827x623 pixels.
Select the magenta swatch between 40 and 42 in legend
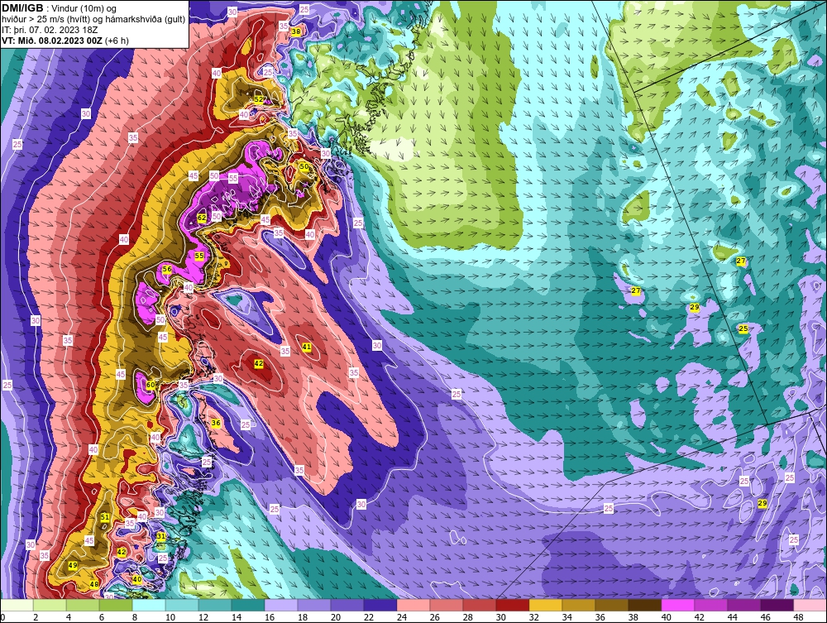click(x=678, y=605)
